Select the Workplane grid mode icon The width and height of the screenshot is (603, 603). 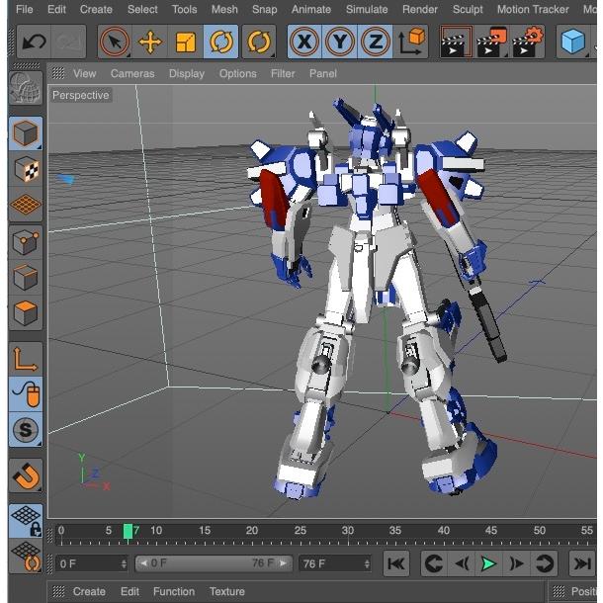coord(26,205)
